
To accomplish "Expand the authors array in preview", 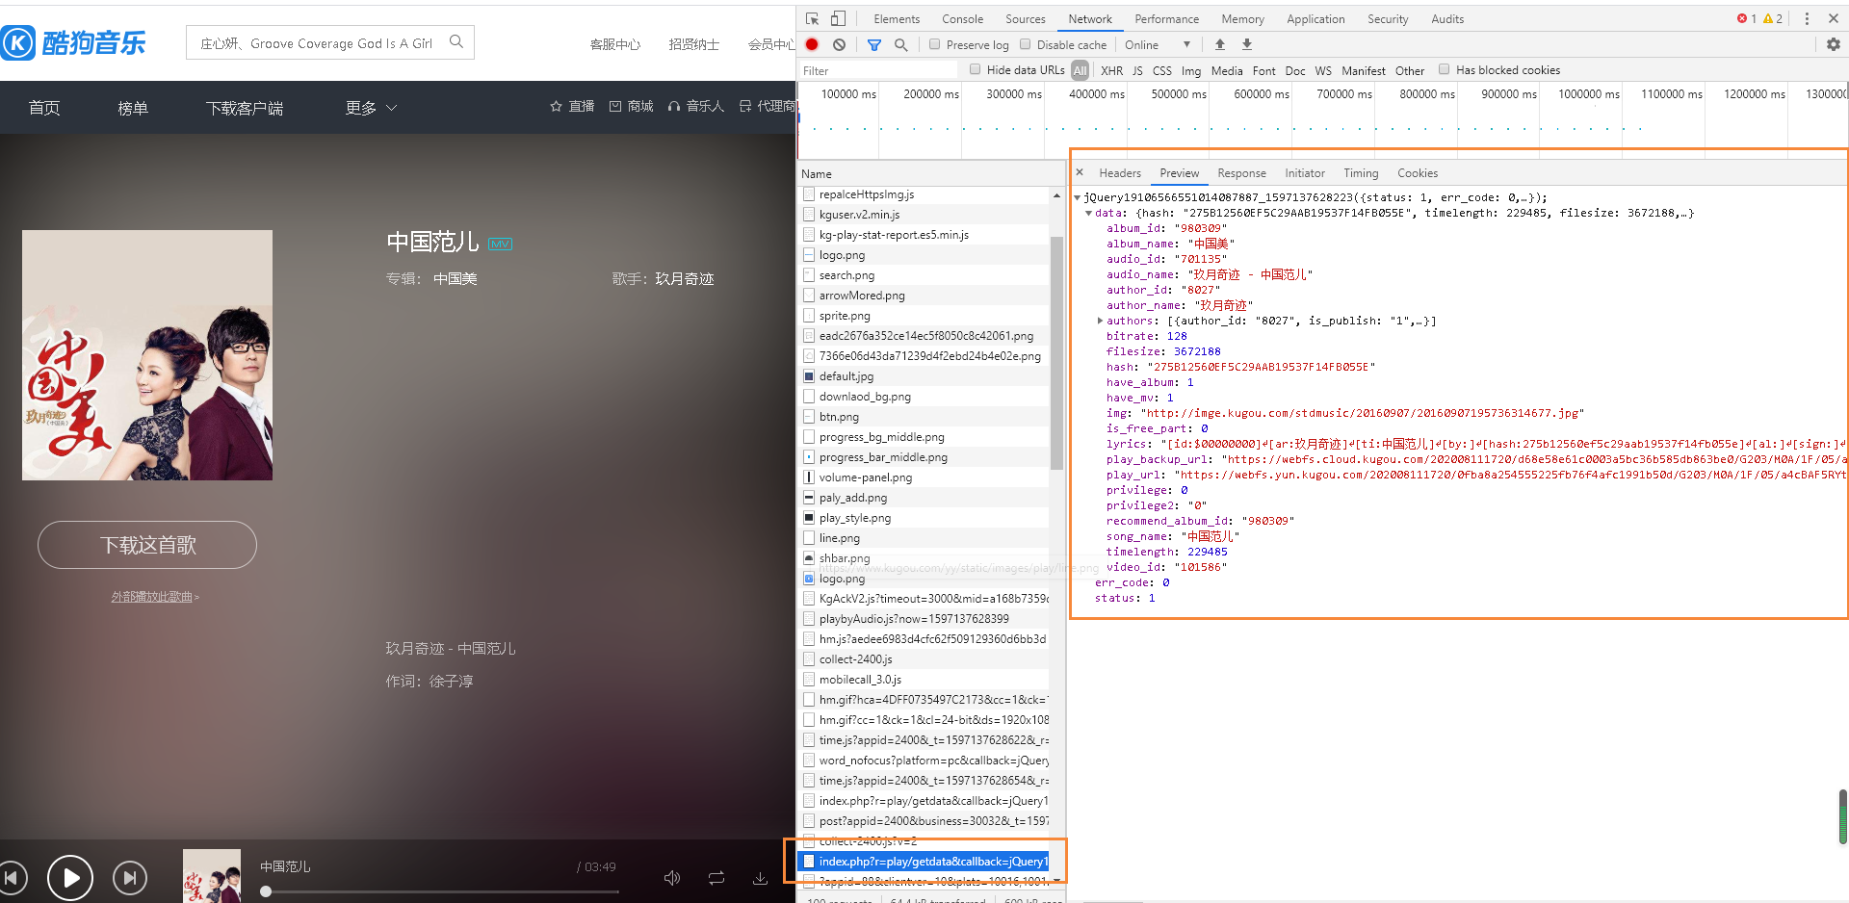I will point(1100,321).
